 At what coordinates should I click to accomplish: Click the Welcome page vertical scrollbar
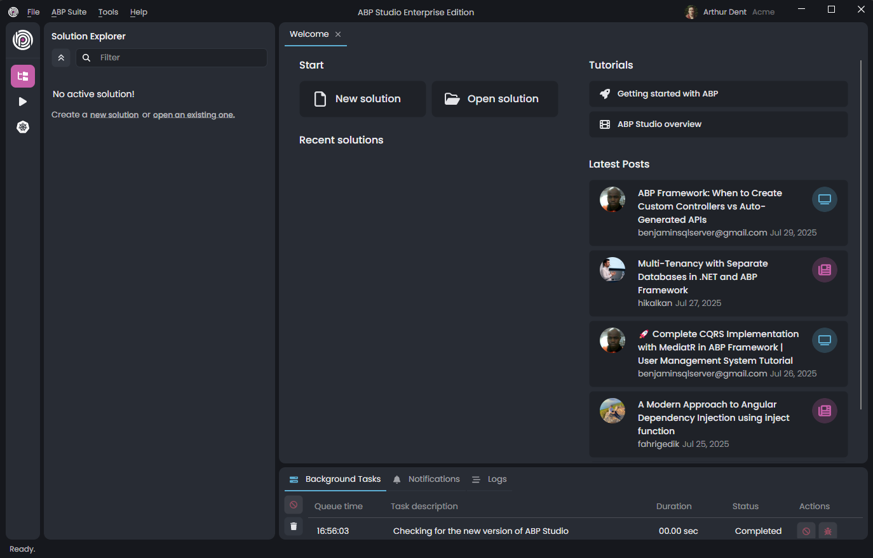(x=861, y=235)
